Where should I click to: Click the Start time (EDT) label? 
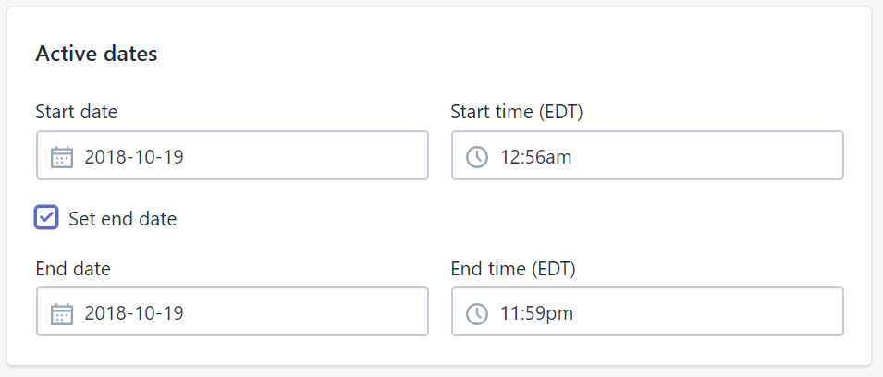[517, 113]
